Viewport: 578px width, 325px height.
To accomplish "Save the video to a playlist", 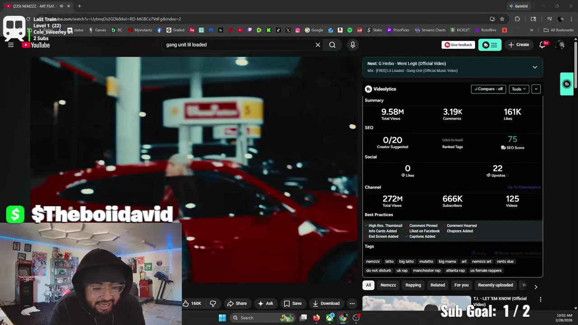I will (293, 303).
